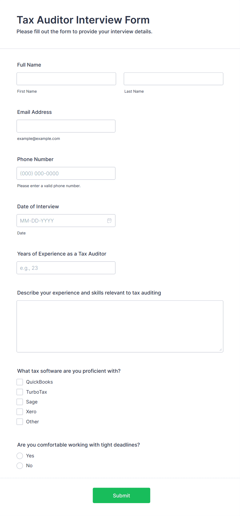Click the text area resize handle
240x516 pixels.
point(221,350)
